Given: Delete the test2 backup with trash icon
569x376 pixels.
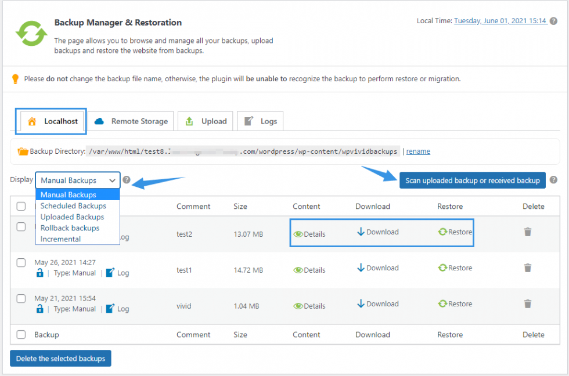Looking at the screenshot, I should point(527,232).
